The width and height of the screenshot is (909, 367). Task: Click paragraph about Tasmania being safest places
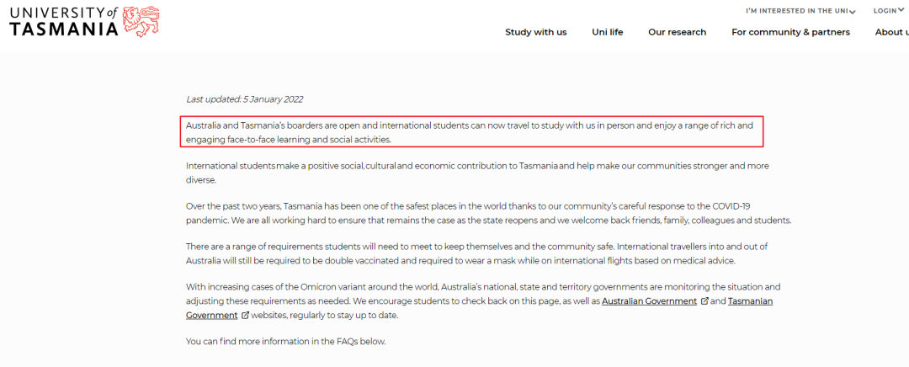point(489,213)
